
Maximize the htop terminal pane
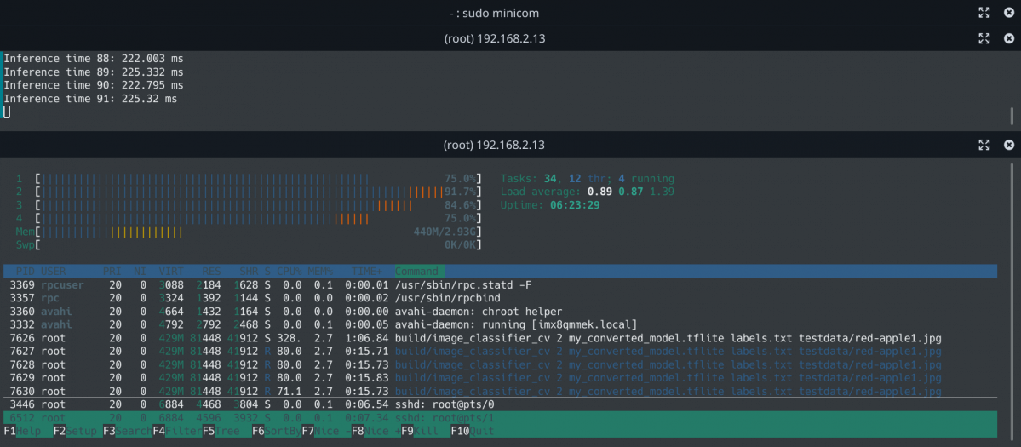[x=984, y=145]
